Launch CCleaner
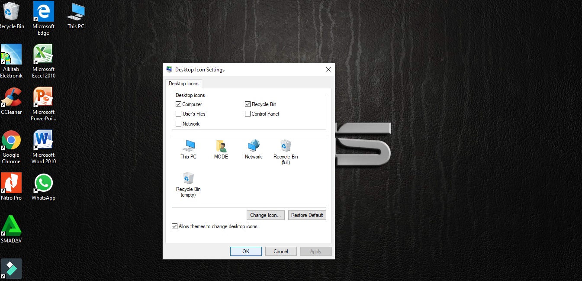This screenshot has height=281, width=582. [11, 97]
